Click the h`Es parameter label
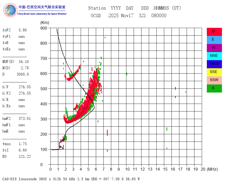Screen dimensions: 227x182 tap(7, 106)
